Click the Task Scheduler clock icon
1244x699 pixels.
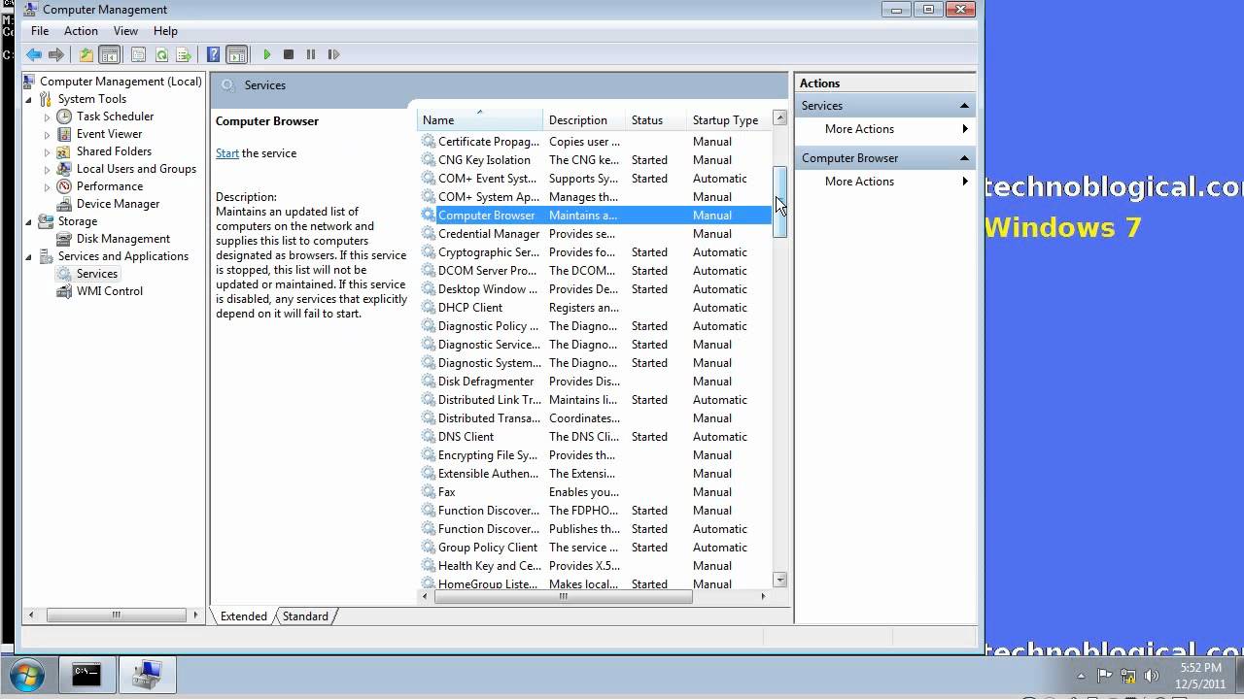pos(64,116)
